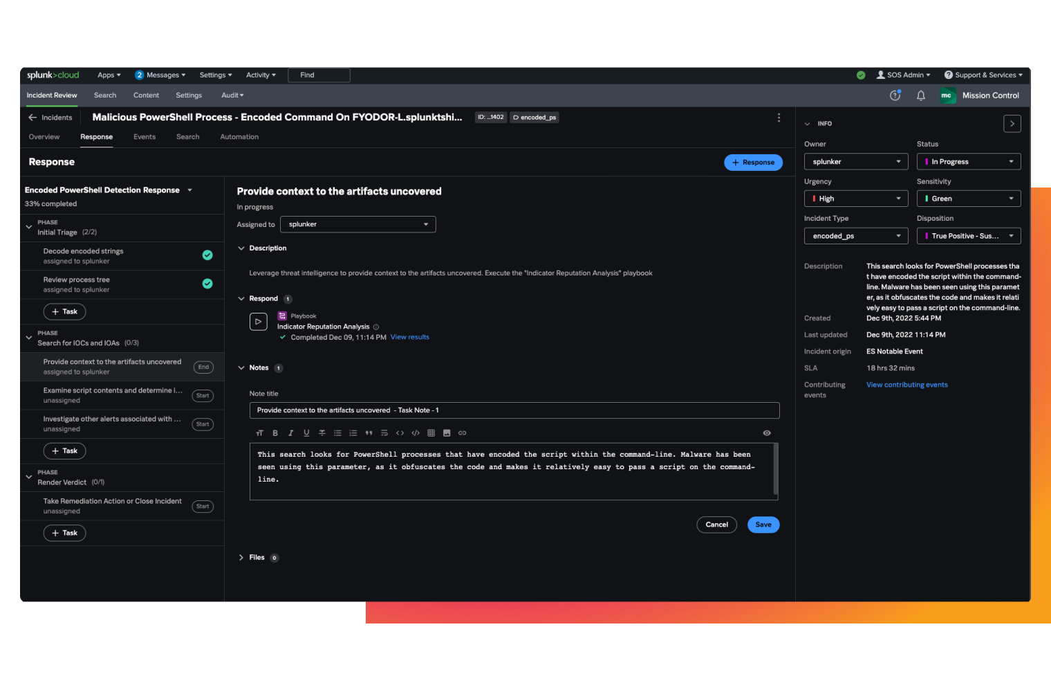The image size is (1051, 692).
Task: Toggle the note preview with the eye icon
Action: [766, 432]
